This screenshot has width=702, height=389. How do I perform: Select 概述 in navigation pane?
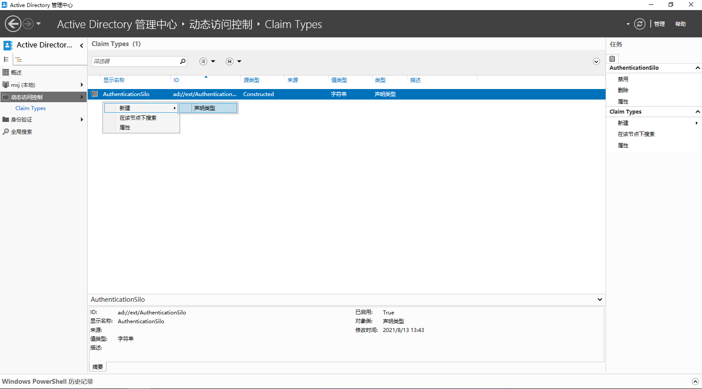[16, 72]
